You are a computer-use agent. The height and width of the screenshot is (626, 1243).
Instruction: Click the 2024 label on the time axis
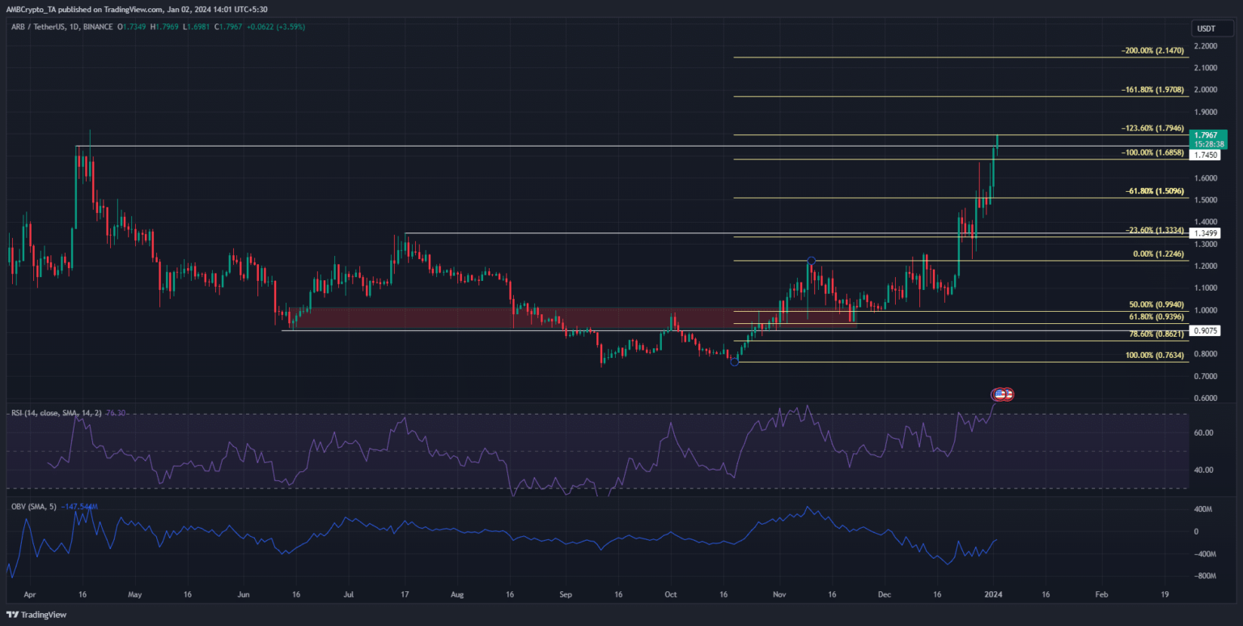[994, 593]
